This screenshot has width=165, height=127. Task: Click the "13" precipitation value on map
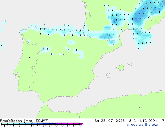[136, 19]
